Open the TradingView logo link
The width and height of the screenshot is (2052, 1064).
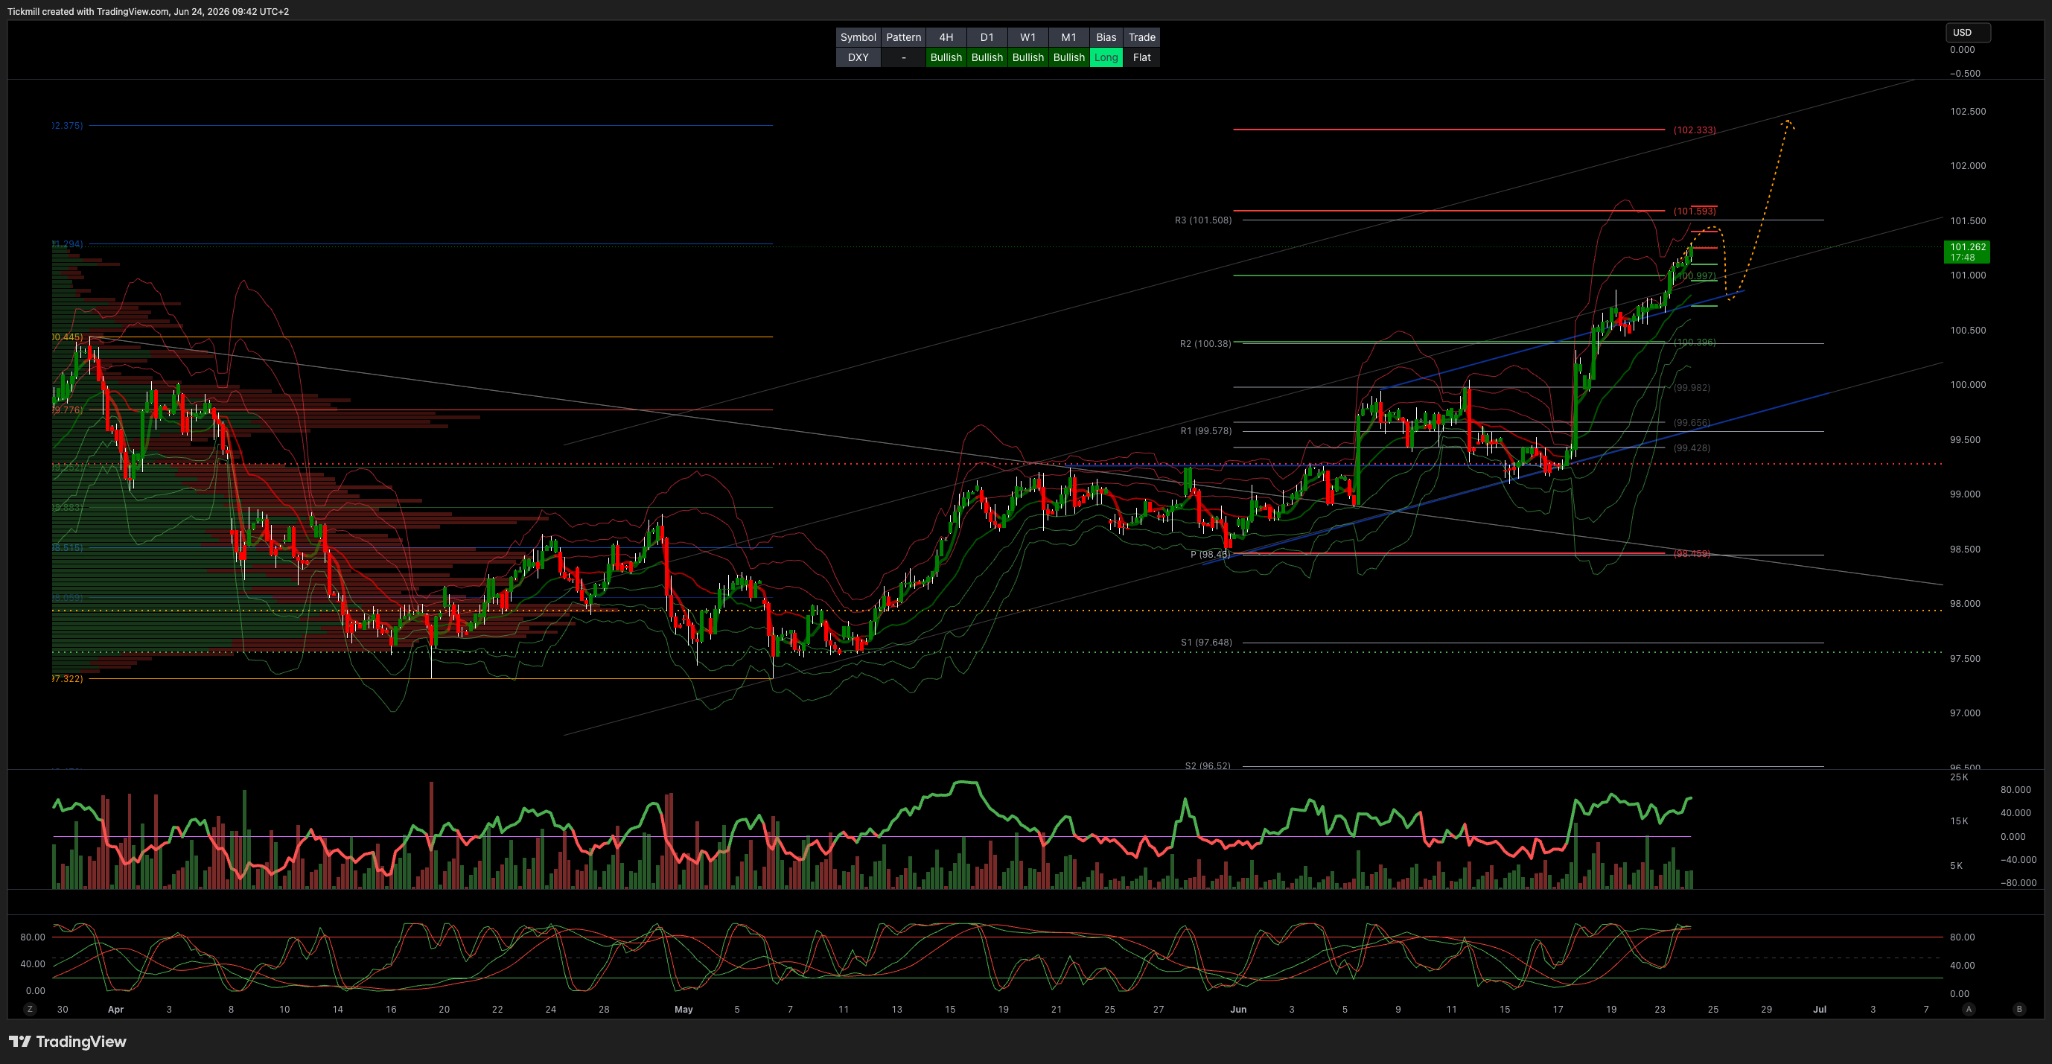click(68, 1042)
